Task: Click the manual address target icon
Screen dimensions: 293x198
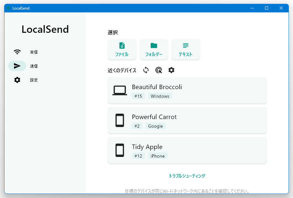Action: point(159,70)
